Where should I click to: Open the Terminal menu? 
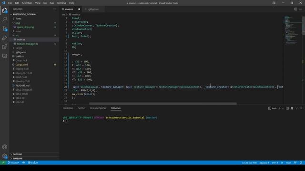[x=61, y=3]
